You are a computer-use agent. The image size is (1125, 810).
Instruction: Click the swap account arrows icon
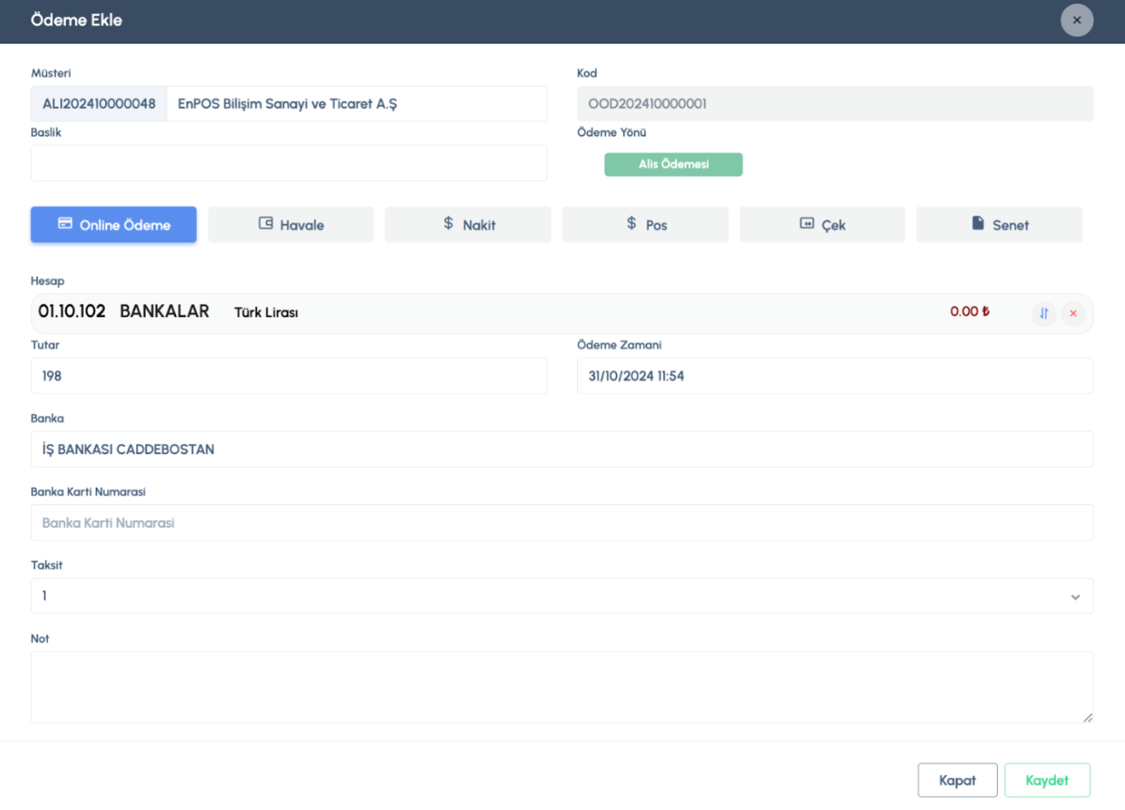pyautogui.click(x=1043, y=313)
